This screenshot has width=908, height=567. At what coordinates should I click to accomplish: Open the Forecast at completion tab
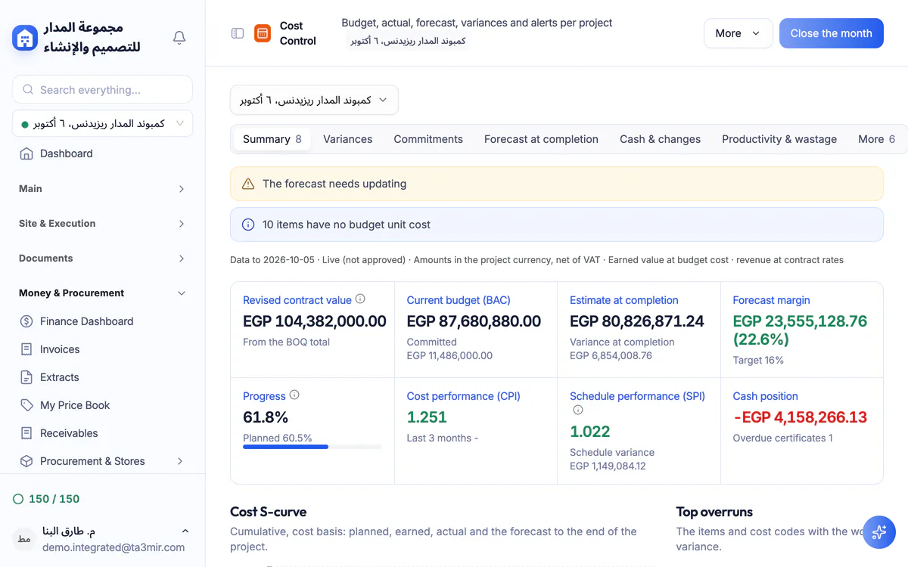(541, 139)
